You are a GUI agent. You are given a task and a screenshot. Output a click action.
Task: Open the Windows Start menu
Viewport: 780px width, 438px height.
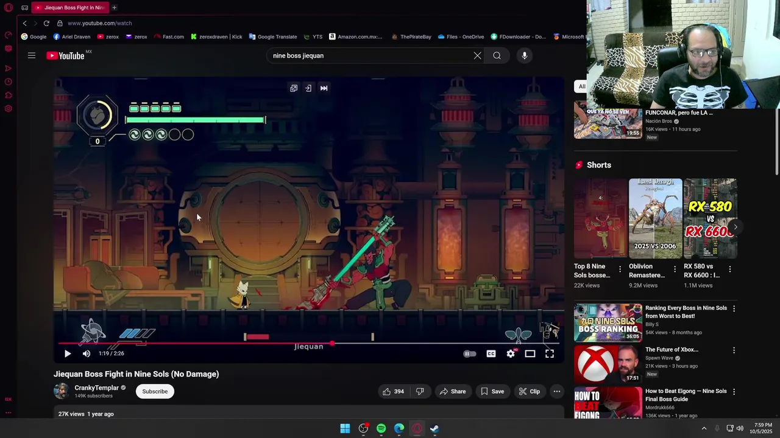click(x=345, y=428)
